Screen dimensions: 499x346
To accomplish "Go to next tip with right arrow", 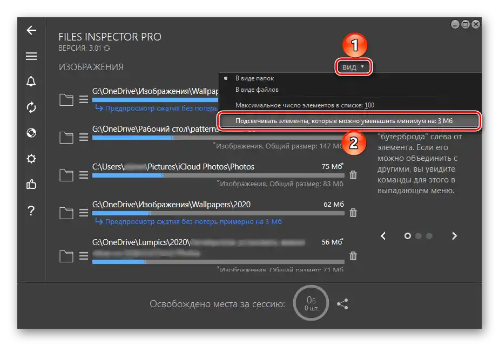I will 455,236.
